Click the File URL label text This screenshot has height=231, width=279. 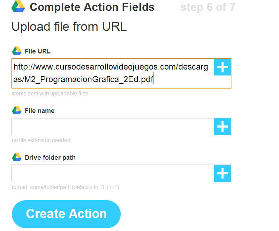[38, 51]
